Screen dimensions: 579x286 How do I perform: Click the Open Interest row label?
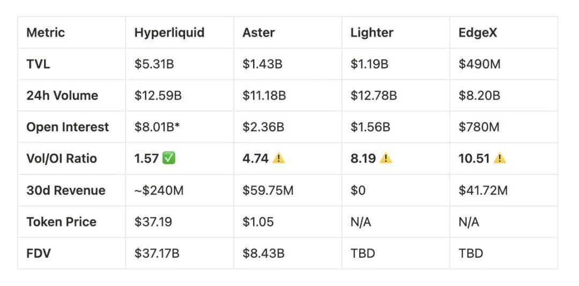(68, 127)
